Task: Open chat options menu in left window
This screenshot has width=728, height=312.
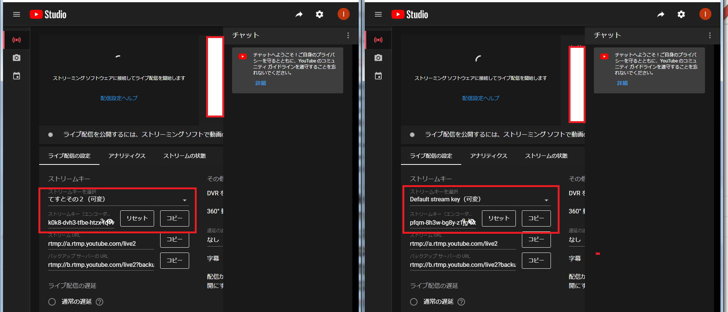Action: click(x=348, y=35)
